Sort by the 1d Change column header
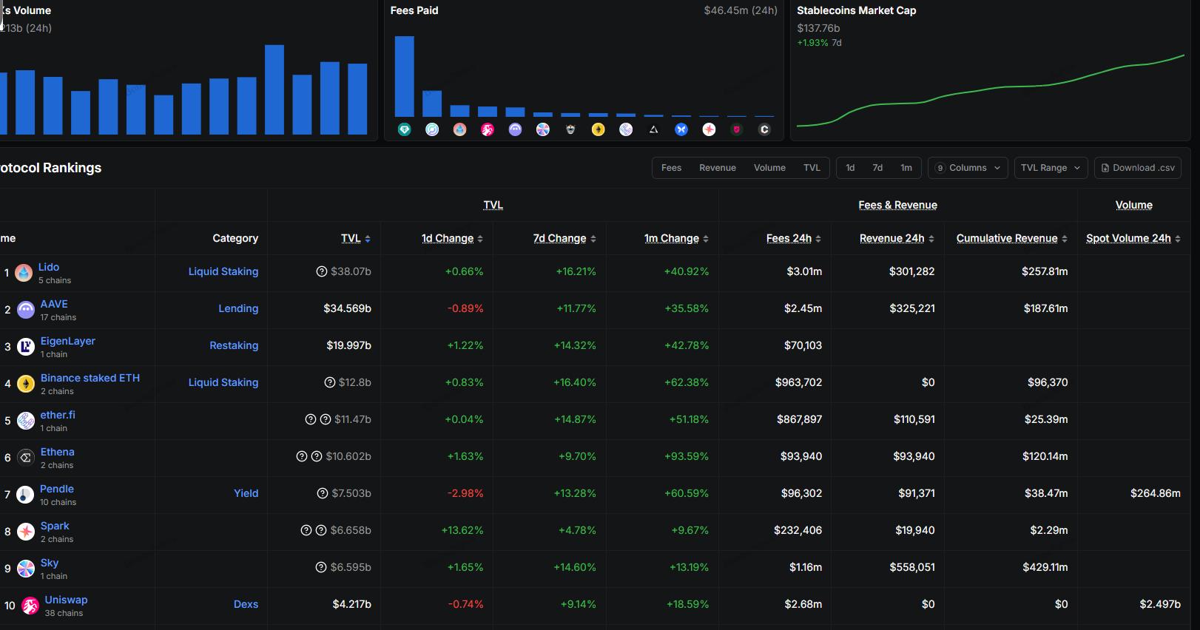This screenshot has height=630, width=1200. tap(452, 238)
